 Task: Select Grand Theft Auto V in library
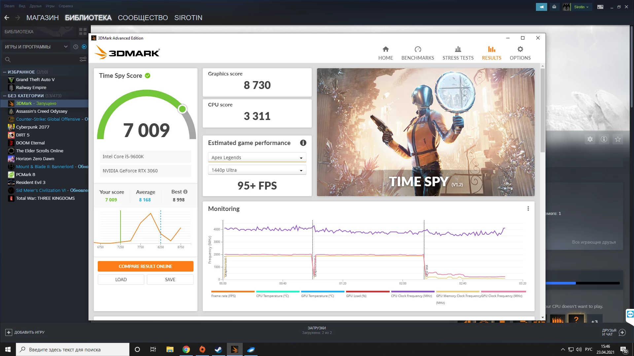(x=35, y=79)
